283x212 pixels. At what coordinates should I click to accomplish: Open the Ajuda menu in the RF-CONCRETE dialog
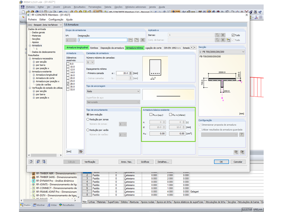[69, 19]
